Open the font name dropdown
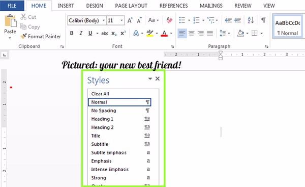The width and height of the screenshot is (305, 187). (104, 20)
